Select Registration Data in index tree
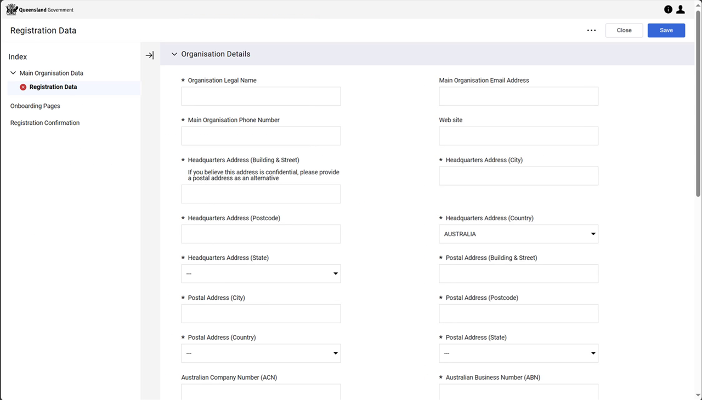 click(x=53, y=87)
